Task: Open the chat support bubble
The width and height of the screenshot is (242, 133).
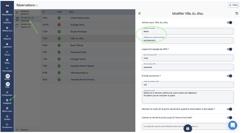Action: (x=233, y=125)
